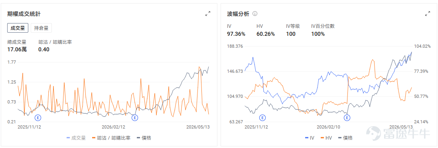Screen dimensions: 438x148
Task: Click the 認沽 / 認購比率 summary label
Action: pyautogui.click(x=55, y=42)
